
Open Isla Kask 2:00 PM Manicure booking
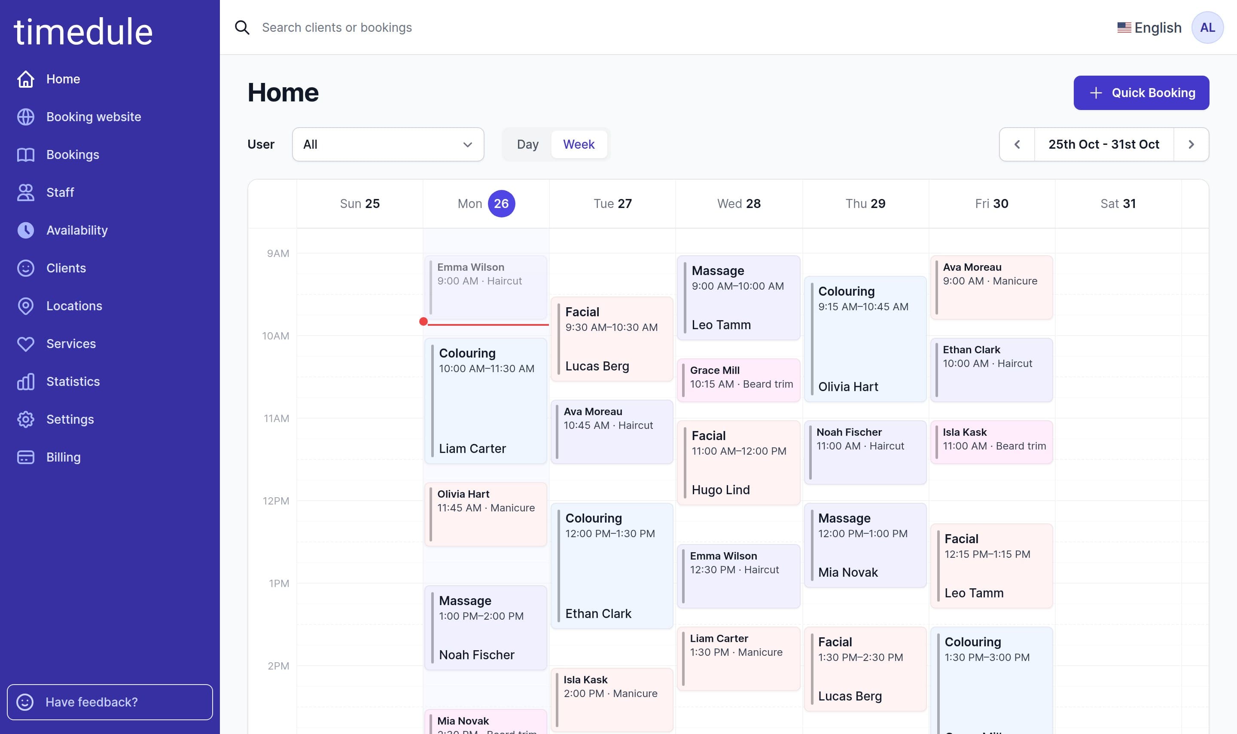pyautogui.click(x=612, y=700)
